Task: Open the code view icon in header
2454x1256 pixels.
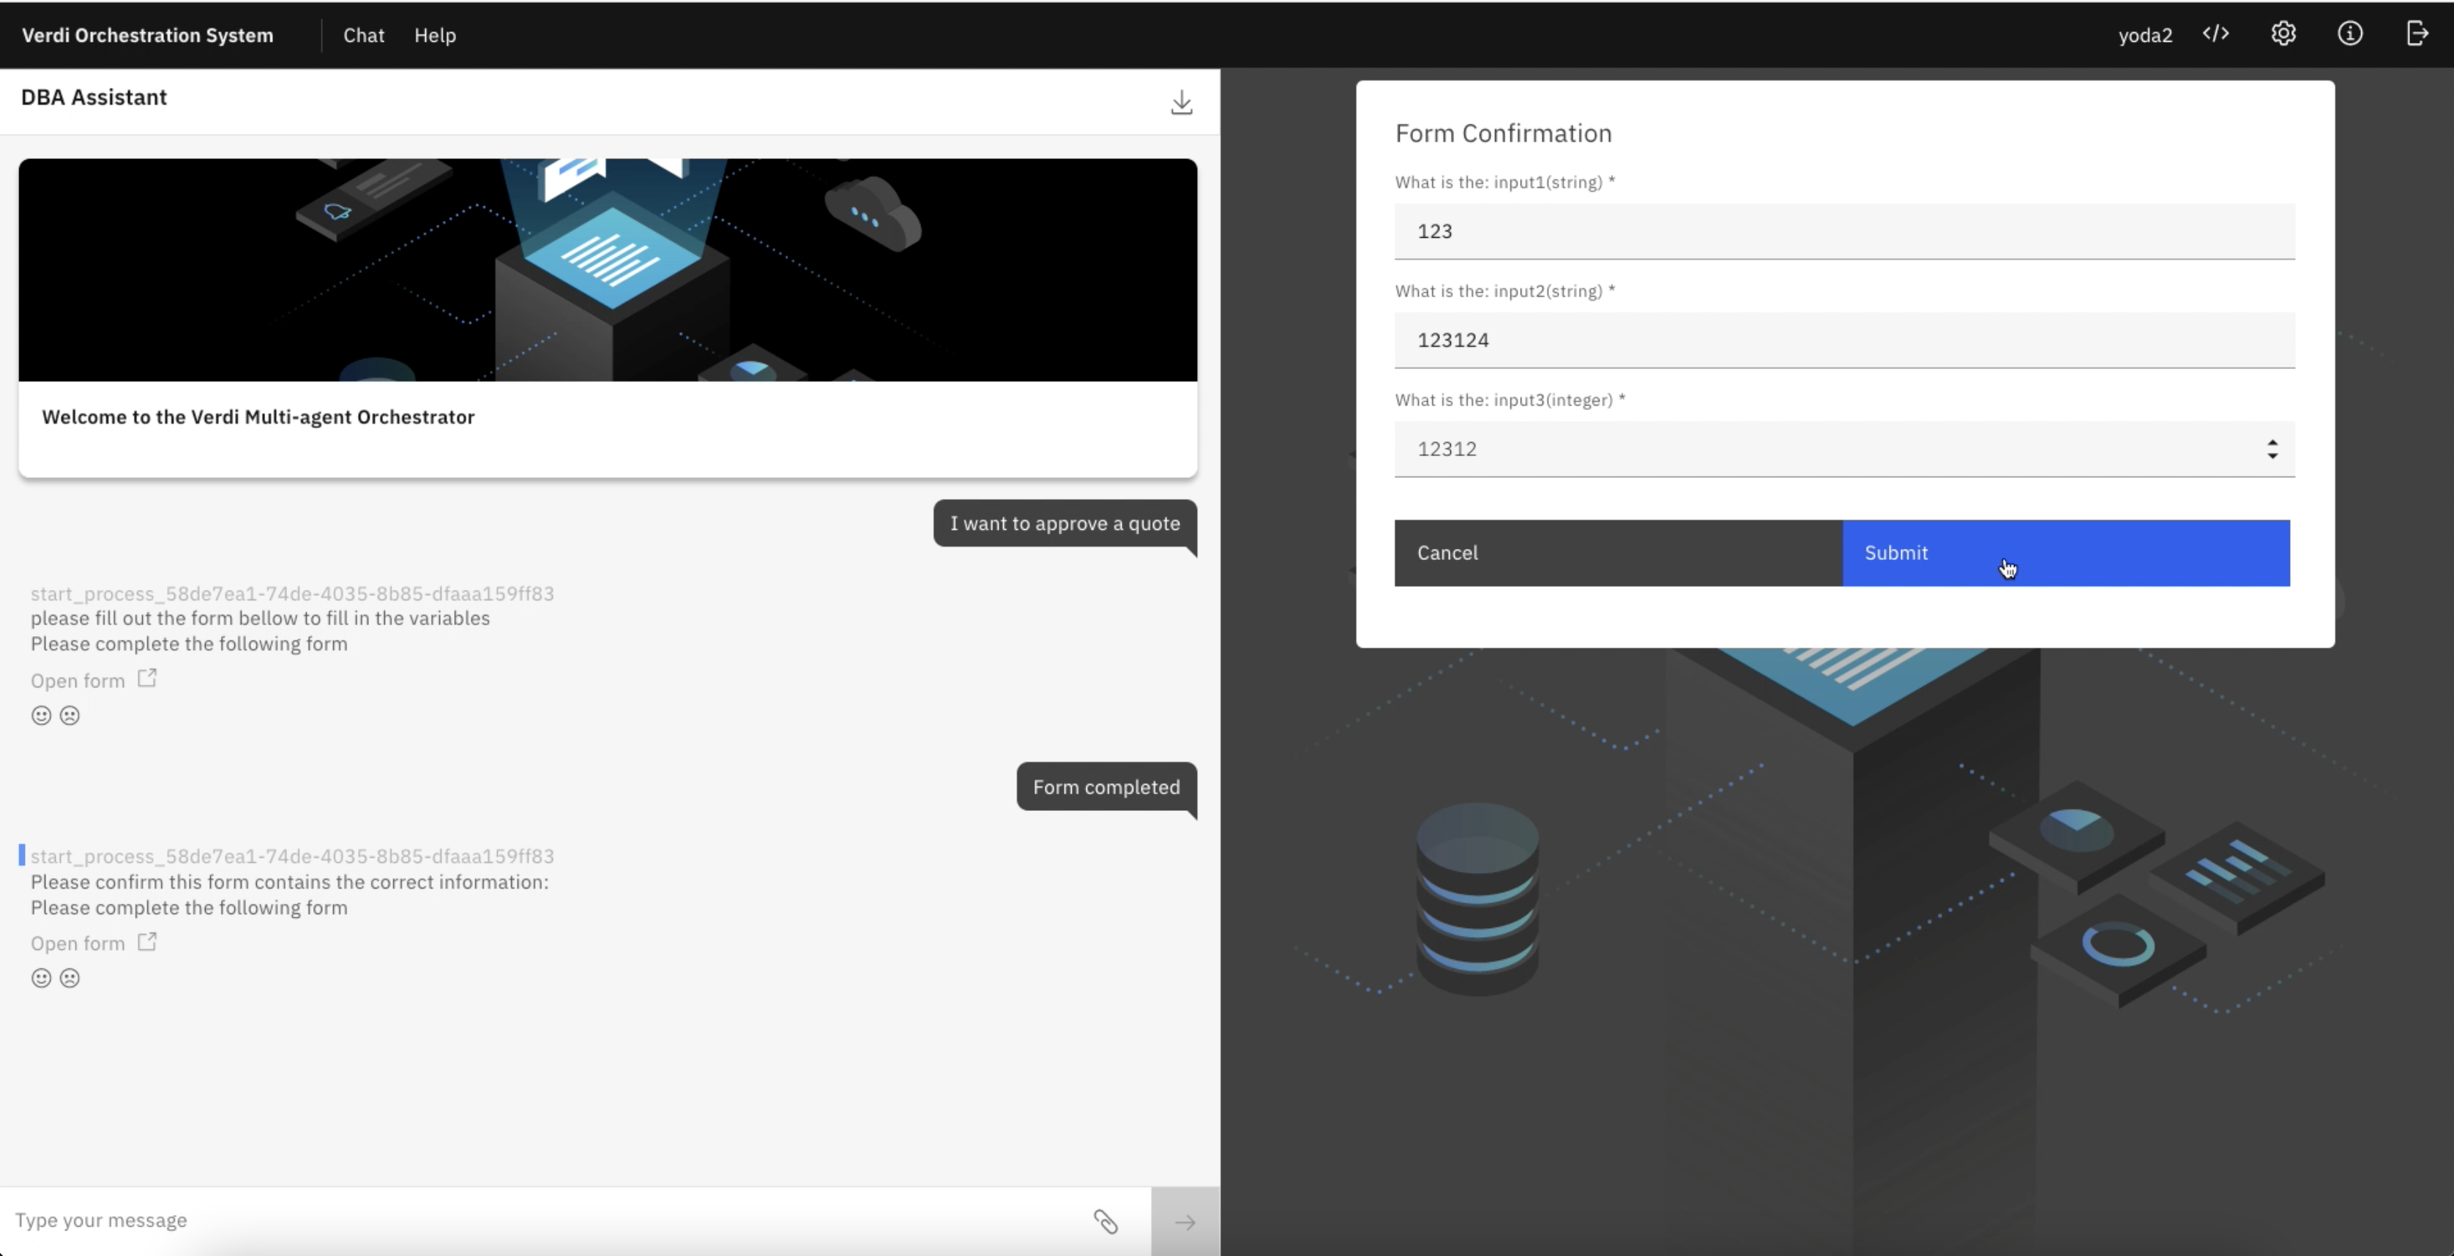Action: pos(2216,34)
